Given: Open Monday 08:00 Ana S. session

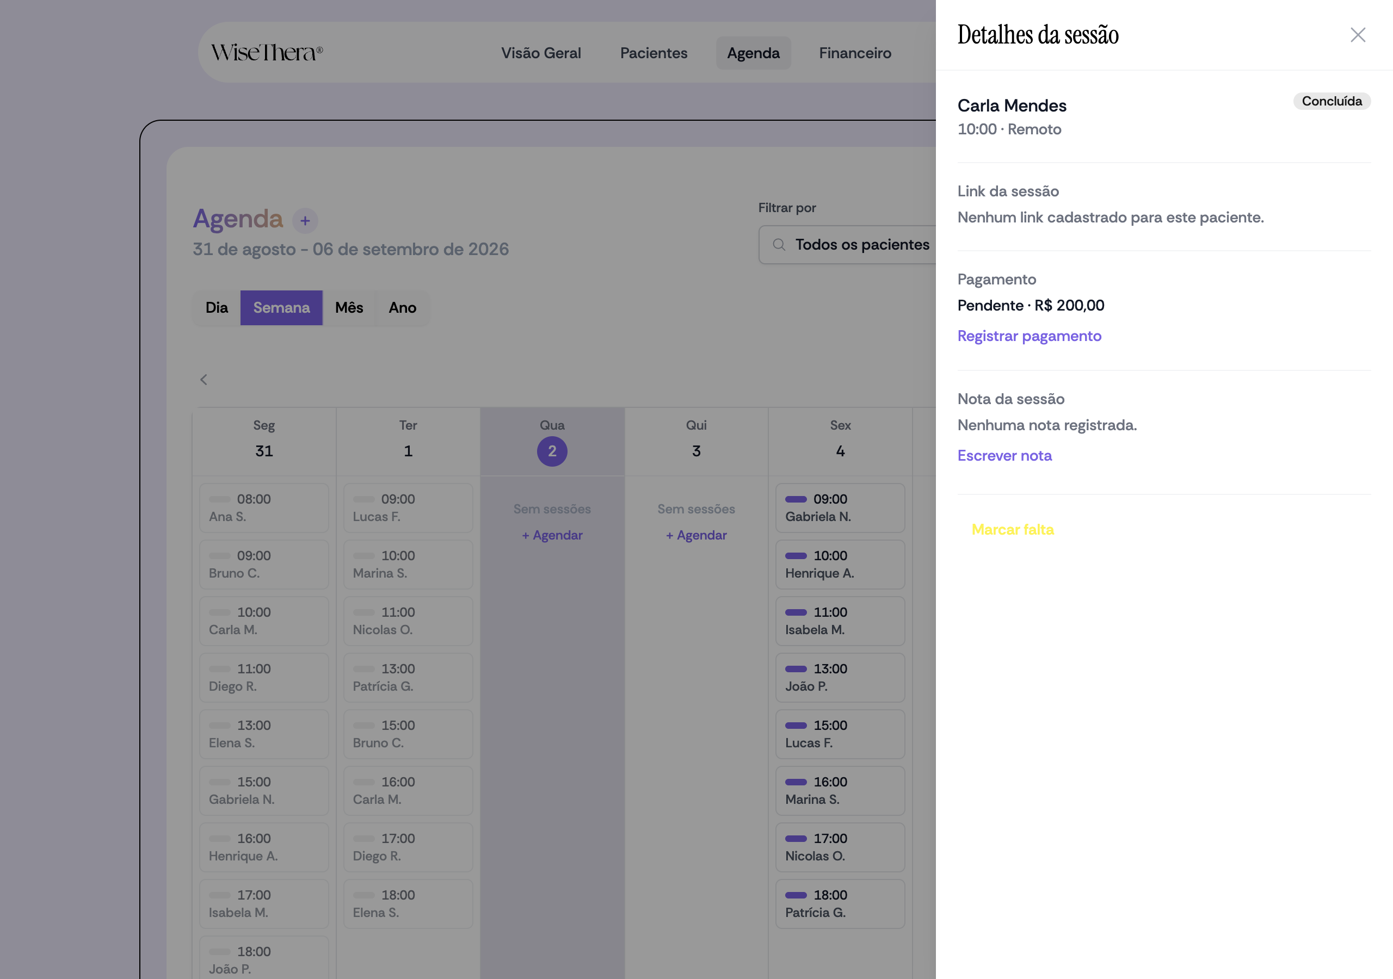Looking at the screenshot, I should [x=264, y=507].
